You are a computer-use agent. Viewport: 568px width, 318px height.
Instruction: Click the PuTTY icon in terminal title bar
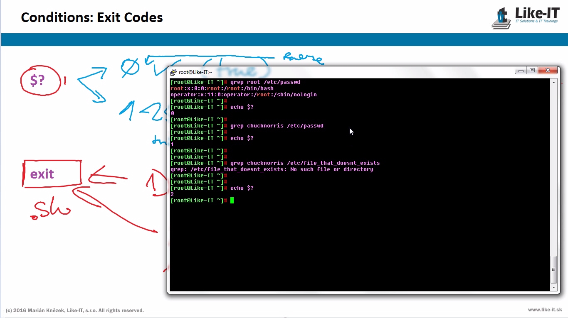click(173, 72)
